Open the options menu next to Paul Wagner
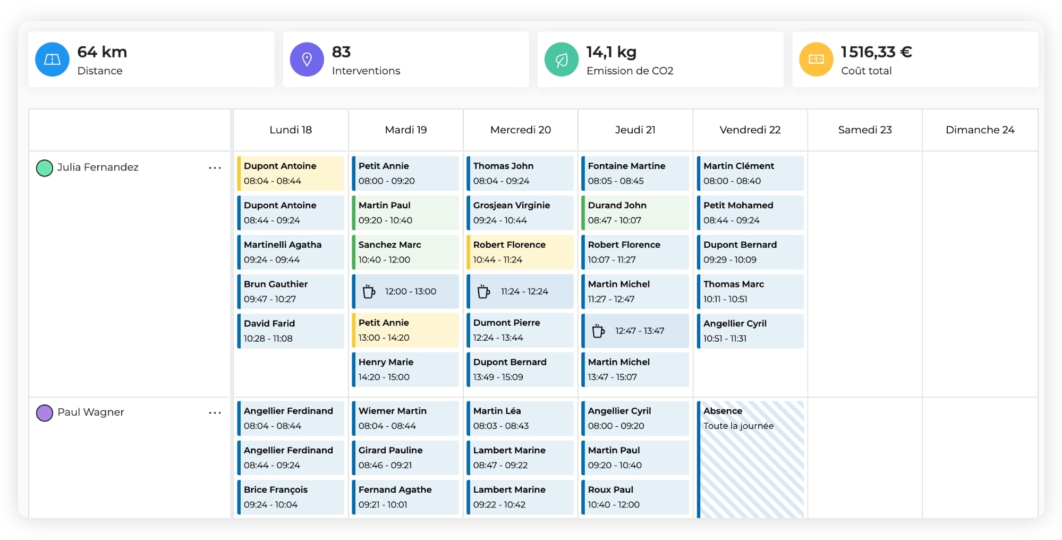 click(x=215, y=412)
